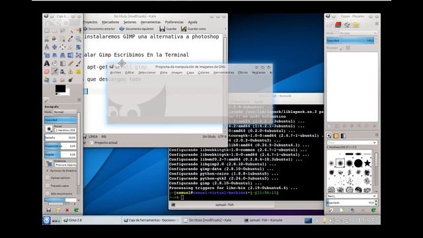423x238 pixels.
Task: Open Modo dropdown in Capas panel
Action: (x=358, y=33)
